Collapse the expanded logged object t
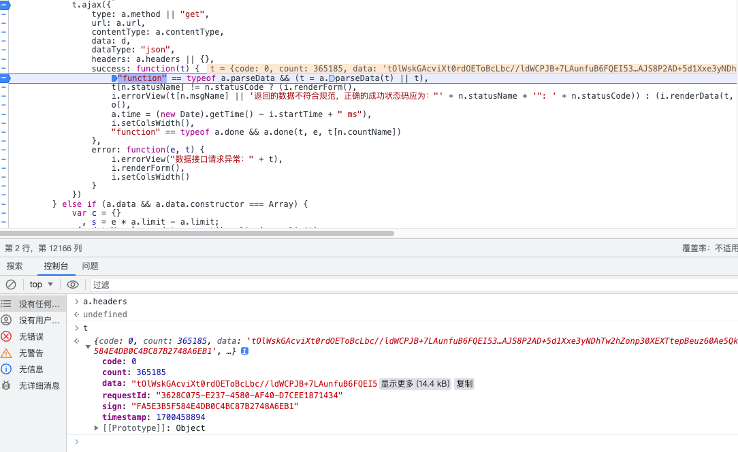 88,347
